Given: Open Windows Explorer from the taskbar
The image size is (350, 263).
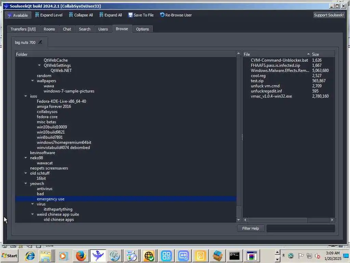Looking at the screenshot, I should tap(46, 256).
